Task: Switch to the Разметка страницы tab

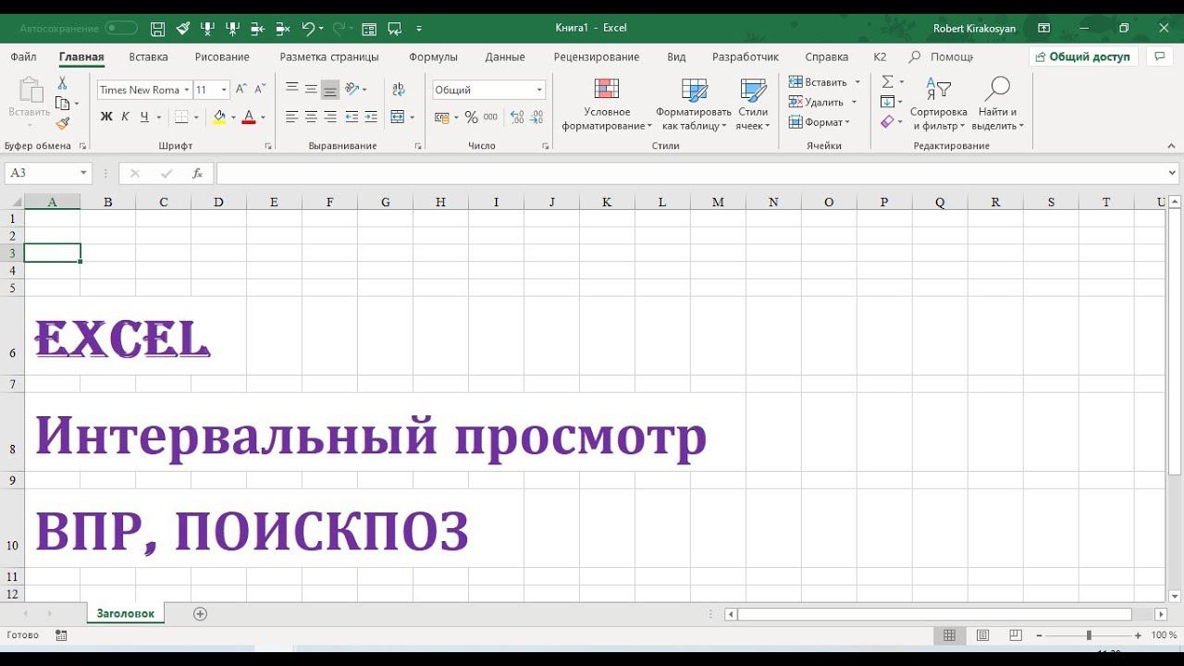Action: 329,56
